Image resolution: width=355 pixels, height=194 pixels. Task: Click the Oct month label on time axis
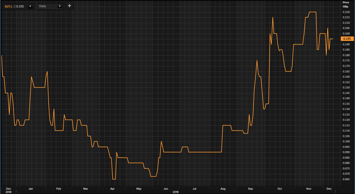[280, 189]
